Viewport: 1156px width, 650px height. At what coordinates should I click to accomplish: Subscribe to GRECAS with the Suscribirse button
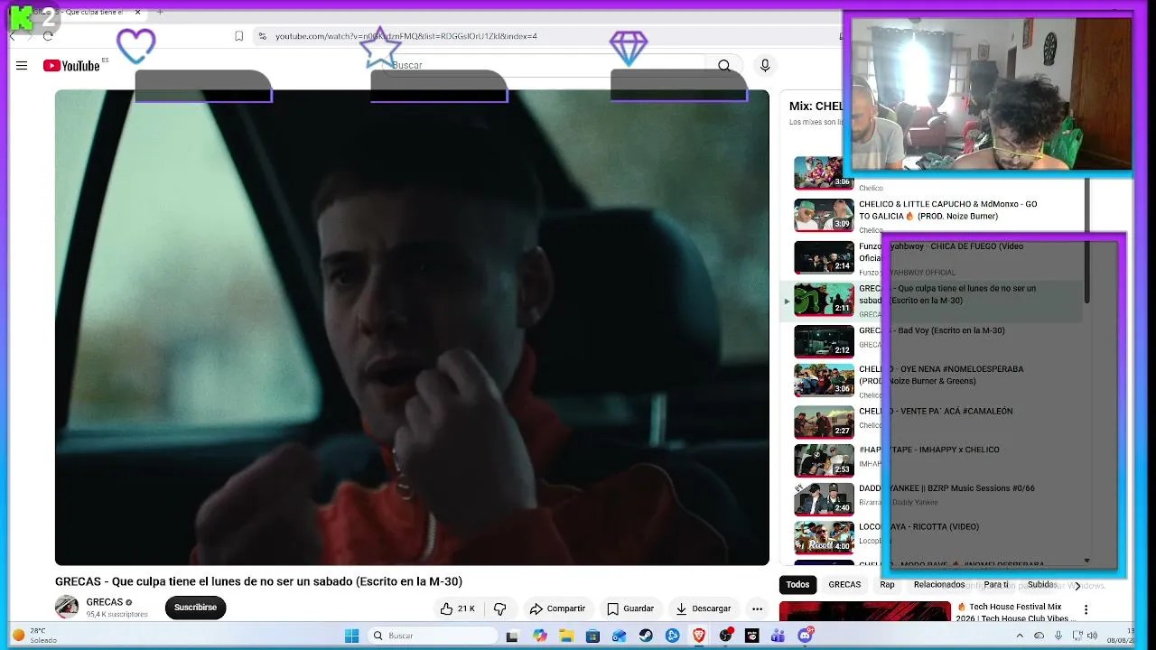(195, 608)
